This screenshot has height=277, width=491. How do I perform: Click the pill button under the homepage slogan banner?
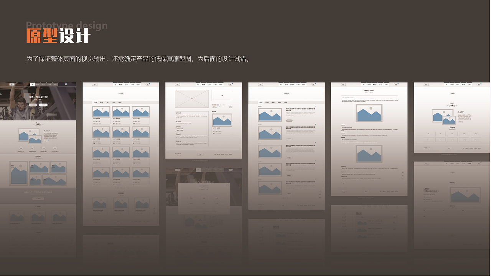pyautogui.click(x=38, y=198)
